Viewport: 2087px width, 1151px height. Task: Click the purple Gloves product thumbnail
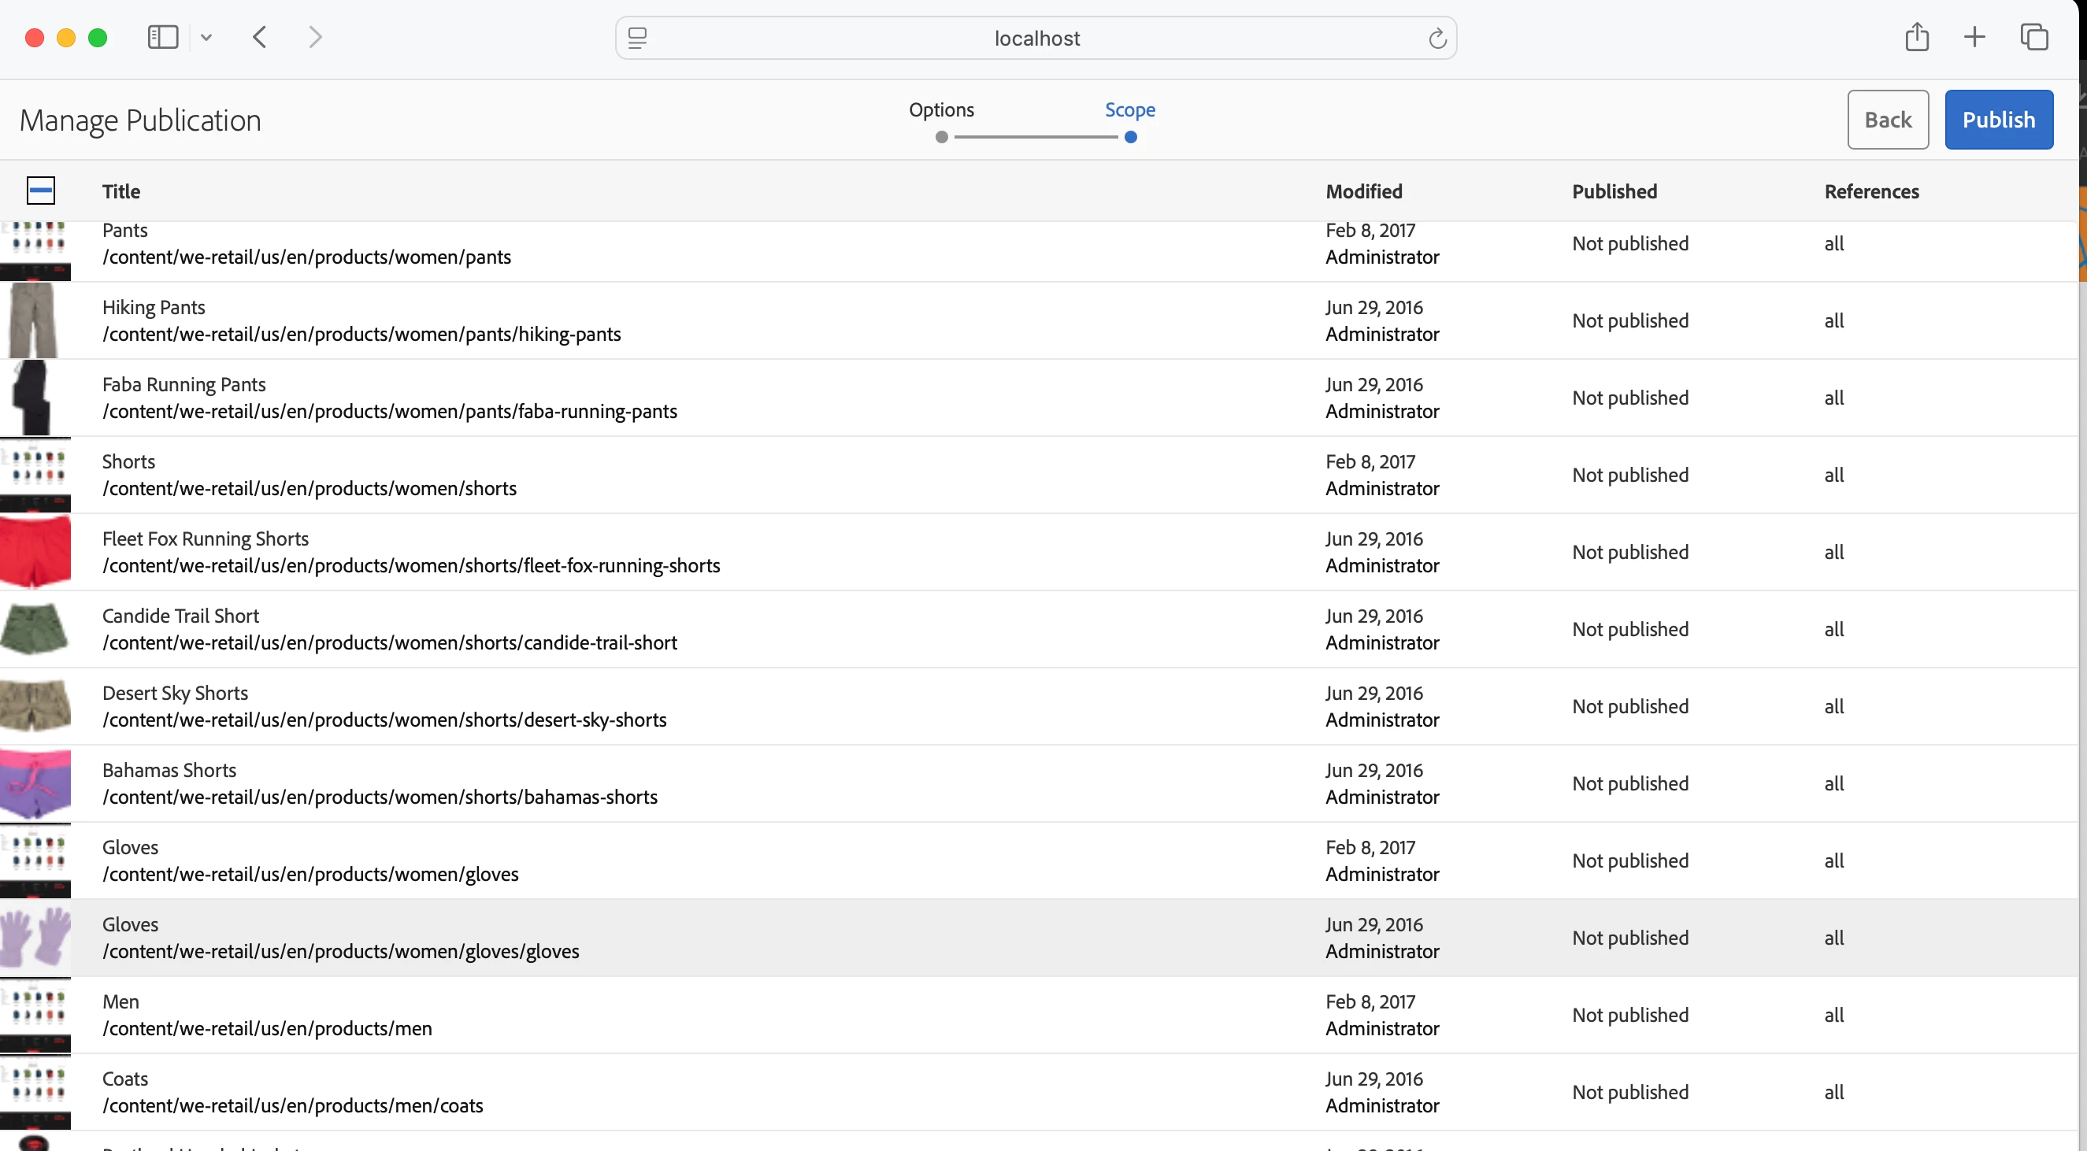35,937
